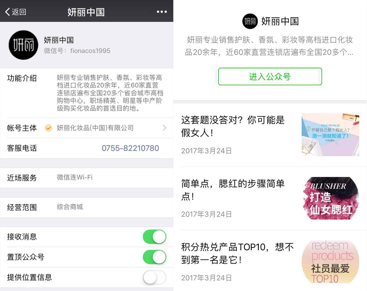Click the orange verified badge icon
This screenshot has height=291, width=367.
click(48, 128)
